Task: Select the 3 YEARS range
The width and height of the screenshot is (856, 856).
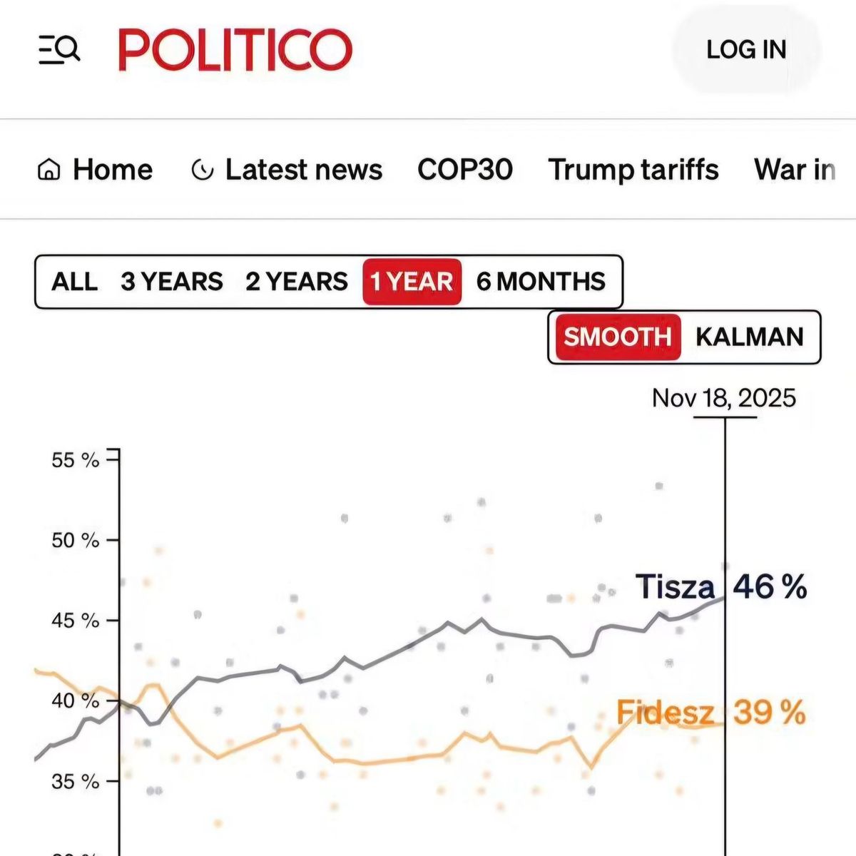Action: click(x=172, y=282)
